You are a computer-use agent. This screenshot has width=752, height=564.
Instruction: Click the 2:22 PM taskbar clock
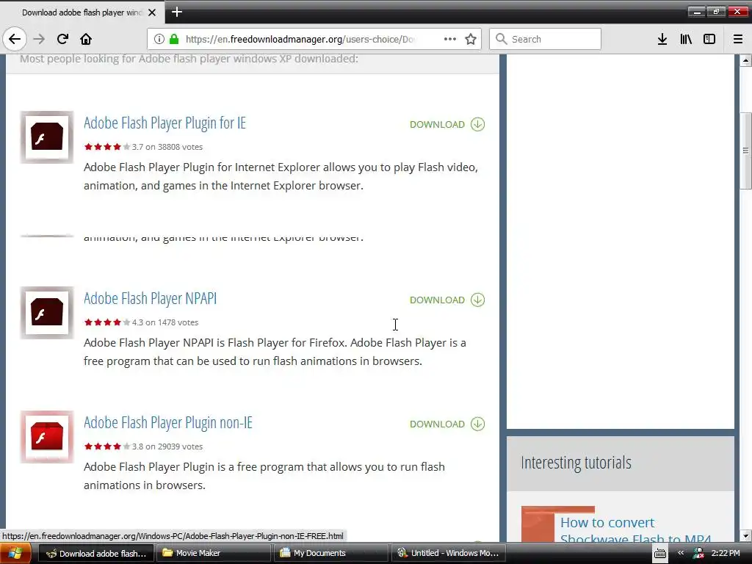[x=726, y=553]
